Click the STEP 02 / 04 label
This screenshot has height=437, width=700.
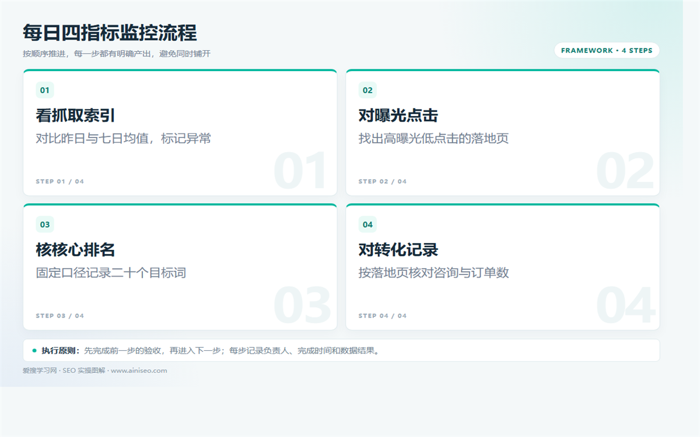[x=383, y=182]
